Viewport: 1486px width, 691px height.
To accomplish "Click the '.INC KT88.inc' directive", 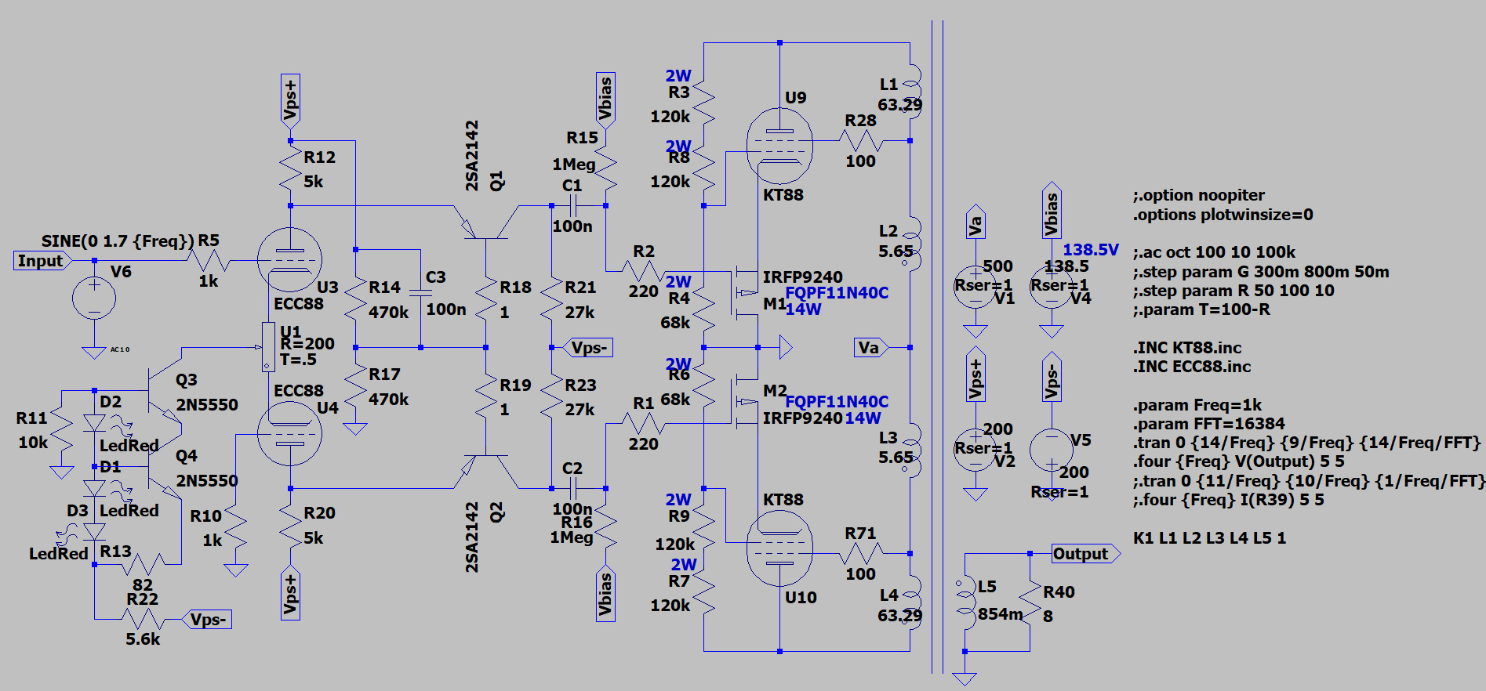I will 1187,348.
